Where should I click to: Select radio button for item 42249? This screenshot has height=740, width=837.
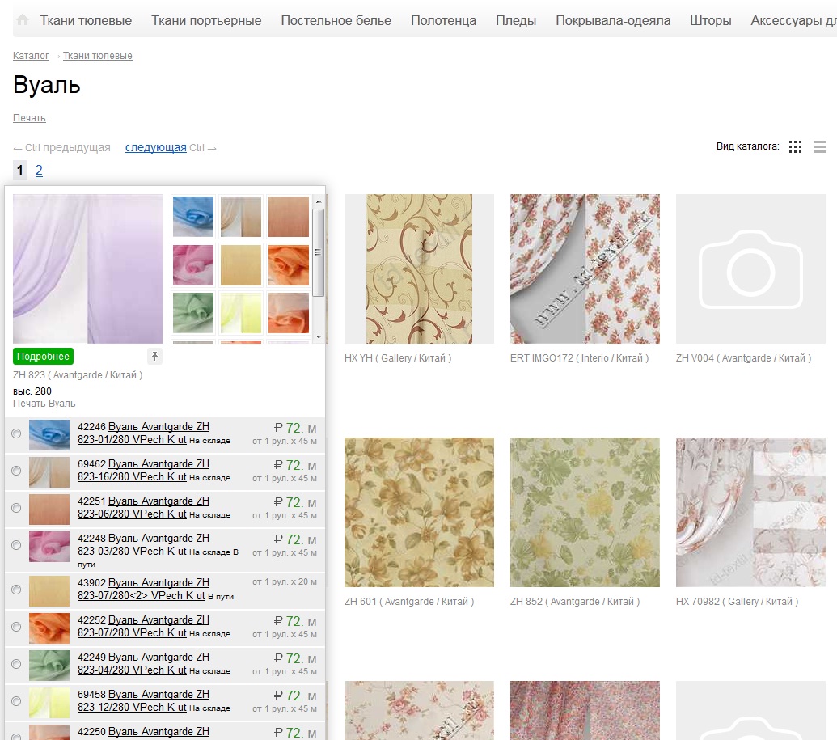point(16,664)
